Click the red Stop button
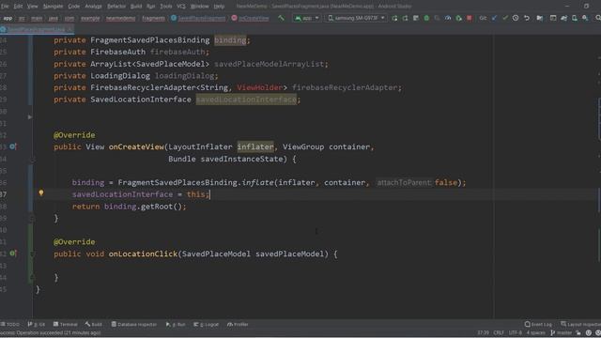The width and height of the screenshot is (601, 338). [x=470, y=18]
